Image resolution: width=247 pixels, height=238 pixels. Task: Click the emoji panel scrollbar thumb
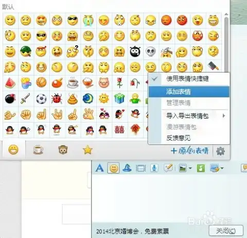226,45
